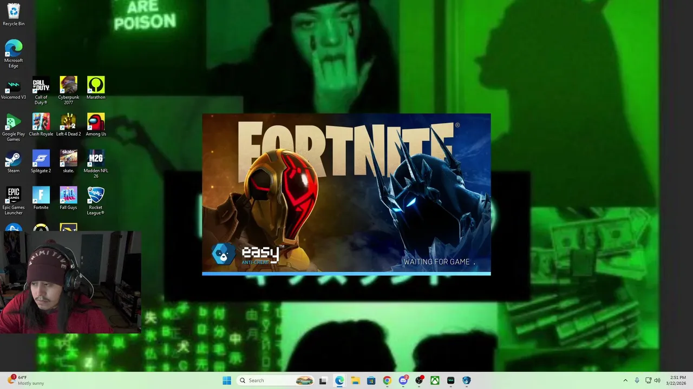Open the weather widget showing 64°F
Screen dimensions: 693x389
click(x=26, y=380)
